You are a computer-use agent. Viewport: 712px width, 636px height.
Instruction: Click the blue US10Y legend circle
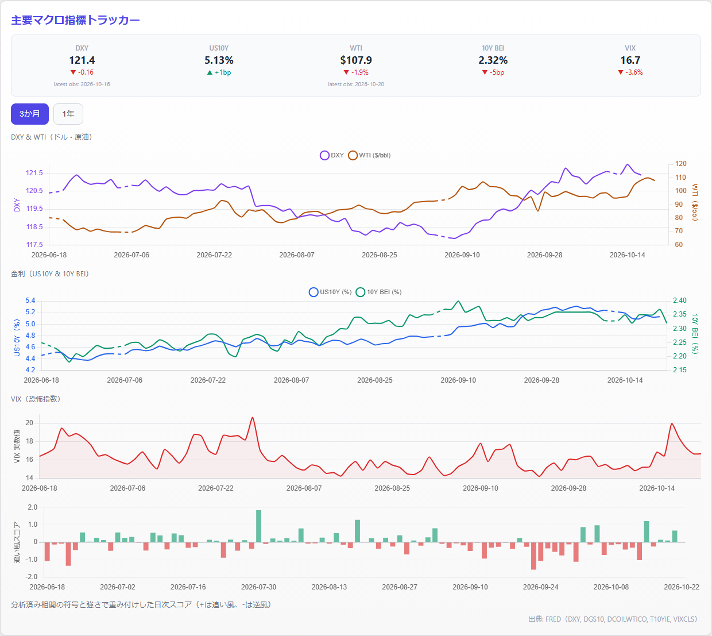point(314,292)
